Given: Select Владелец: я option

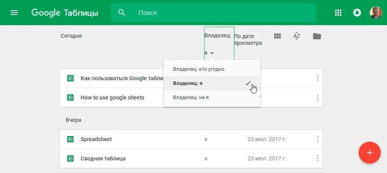Looking at the screenshot, I should pos(212,83).
